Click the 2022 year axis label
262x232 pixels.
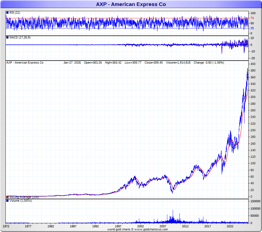230,226
